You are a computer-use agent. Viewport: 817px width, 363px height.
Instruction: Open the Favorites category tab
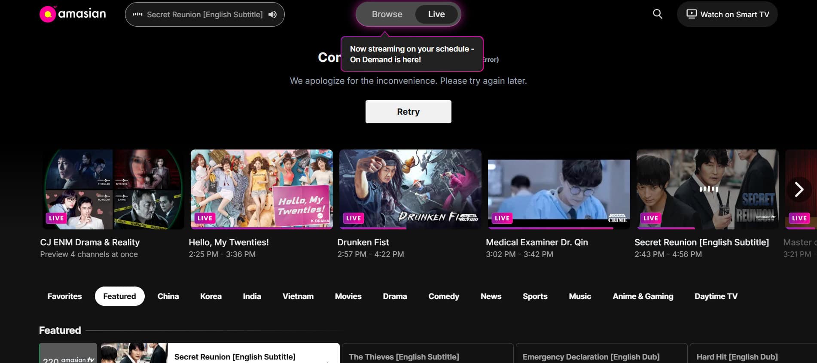(x=65, y=296)
